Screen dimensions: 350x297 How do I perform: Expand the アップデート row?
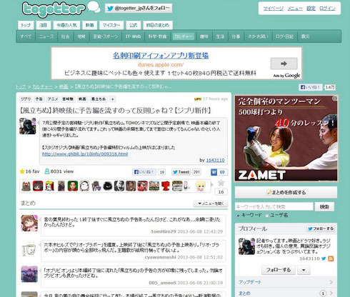pyautogui.click(x=286, y=282)
